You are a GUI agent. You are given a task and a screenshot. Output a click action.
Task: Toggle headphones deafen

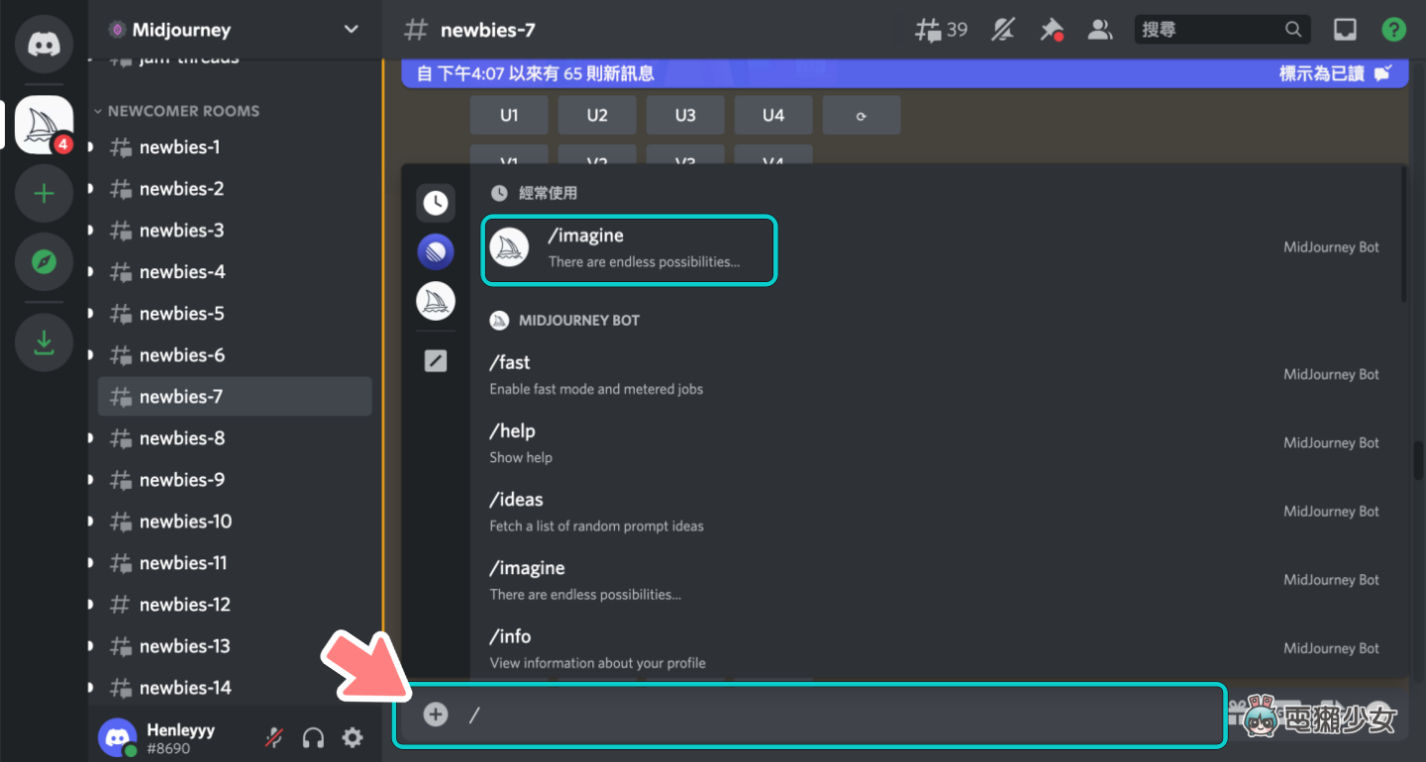313,737
